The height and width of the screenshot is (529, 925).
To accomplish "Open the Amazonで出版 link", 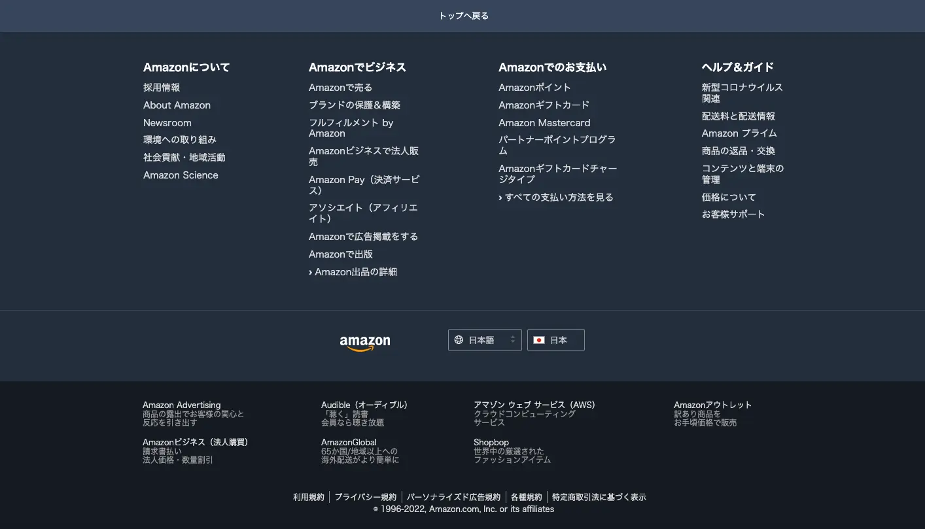I will [341, 254].
